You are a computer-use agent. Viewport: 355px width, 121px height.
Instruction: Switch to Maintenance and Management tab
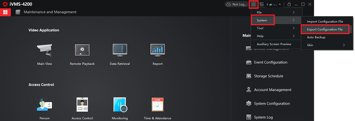(x=50, y=12)
